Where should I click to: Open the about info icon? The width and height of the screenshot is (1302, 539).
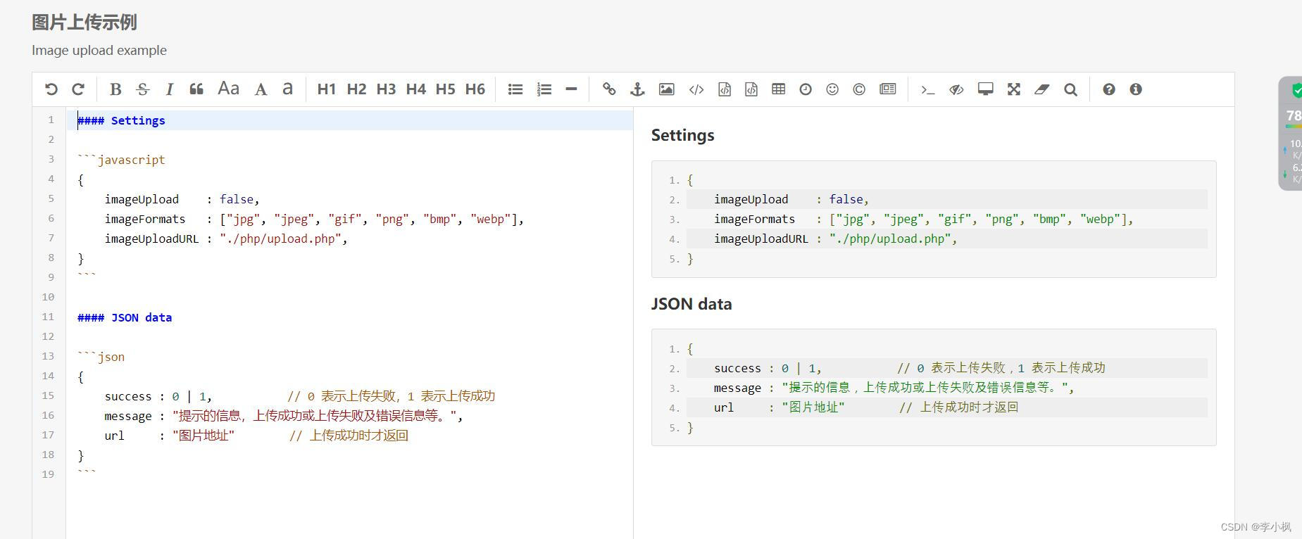click(x=1136, y=89)
